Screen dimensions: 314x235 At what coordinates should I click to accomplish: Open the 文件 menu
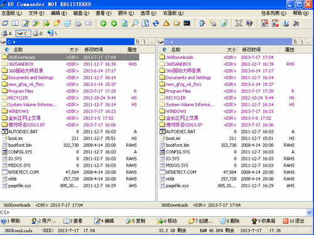36,13
